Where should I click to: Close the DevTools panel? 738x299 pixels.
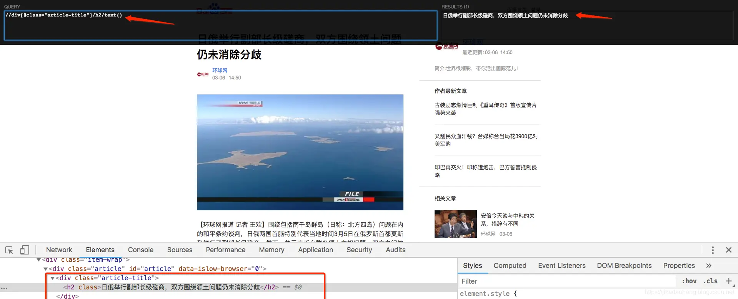pyautogui.click(x=728, y=250)
